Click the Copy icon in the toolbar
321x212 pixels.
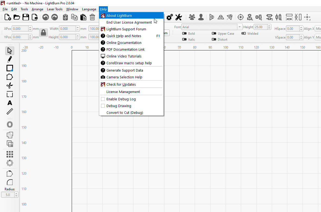pyautogui.click(x=74, y=17)
